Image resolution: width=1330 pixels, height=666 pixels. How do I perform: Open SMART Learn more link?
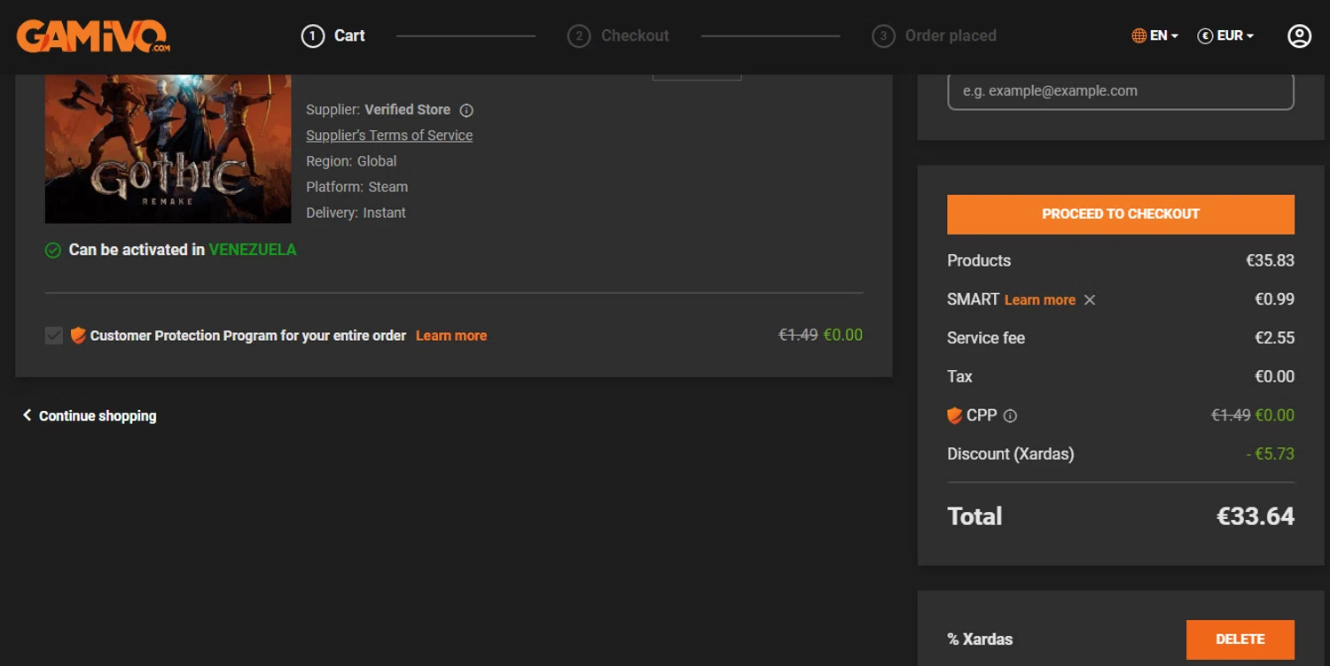click(1040, 300)
